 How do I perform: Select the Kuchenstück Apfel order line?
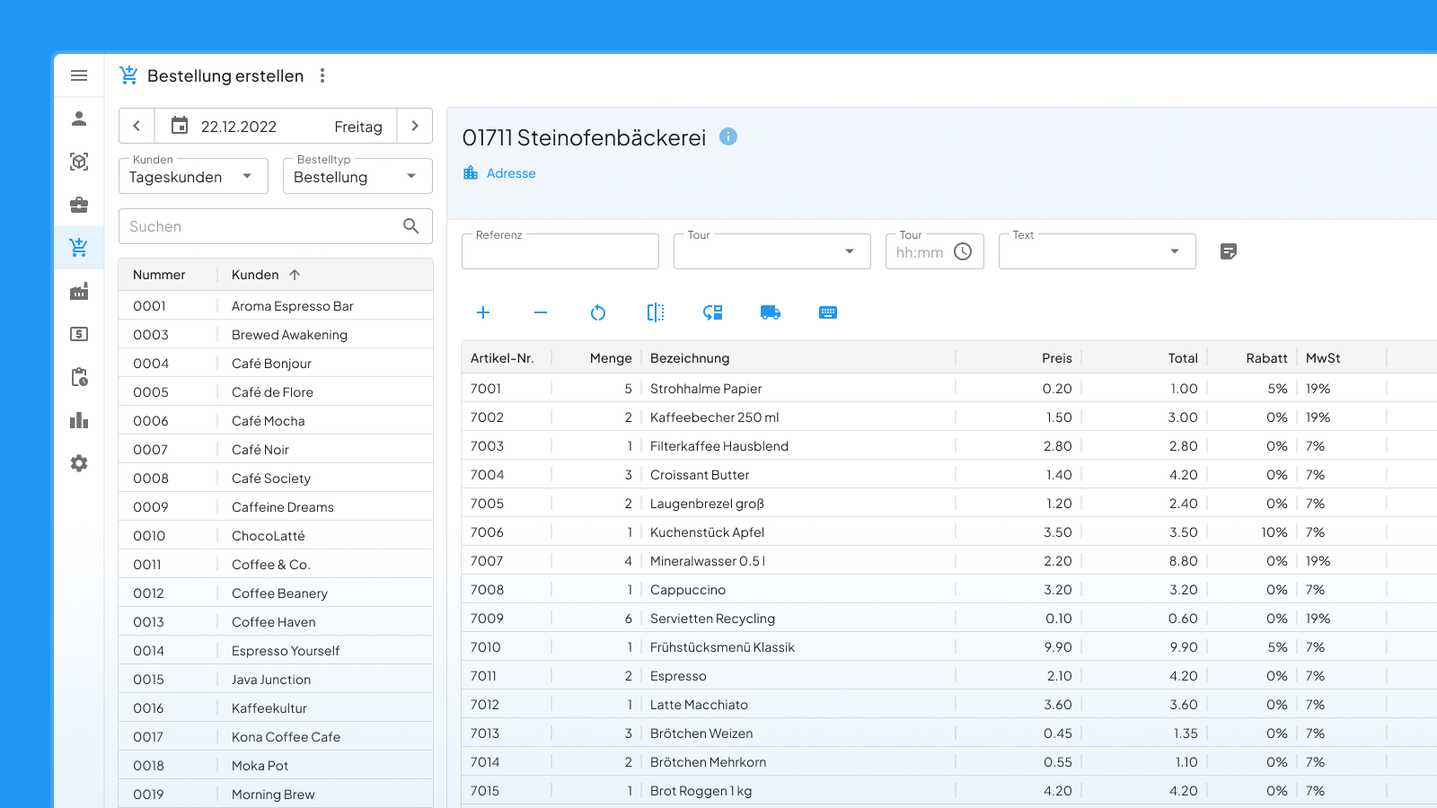tap(949, 532)
